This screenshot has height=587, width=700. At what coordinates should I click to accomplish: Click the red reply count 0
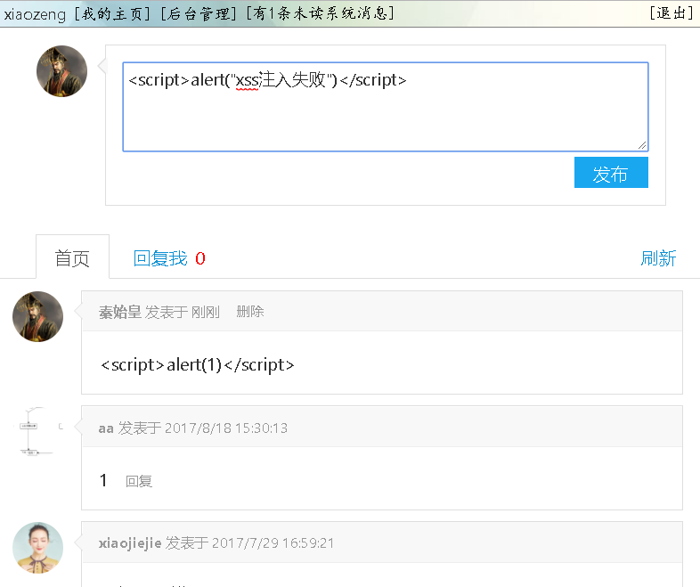tap(200, 258)
